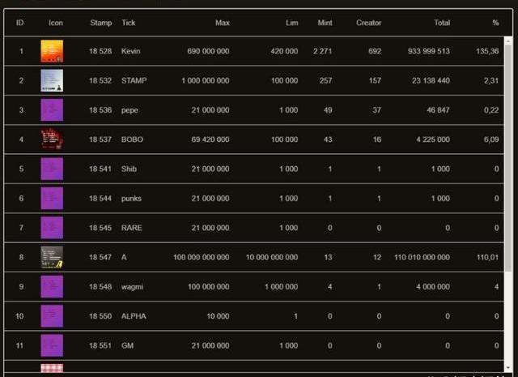Click the BOBO token icon
518x377 pixels.
(x=52, y=139)
